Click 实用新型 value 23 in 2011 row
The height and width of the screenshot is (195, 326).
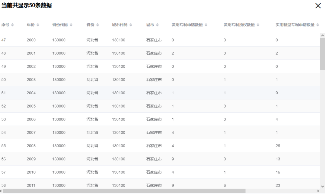pyautogui.click(x=278, y=185)
